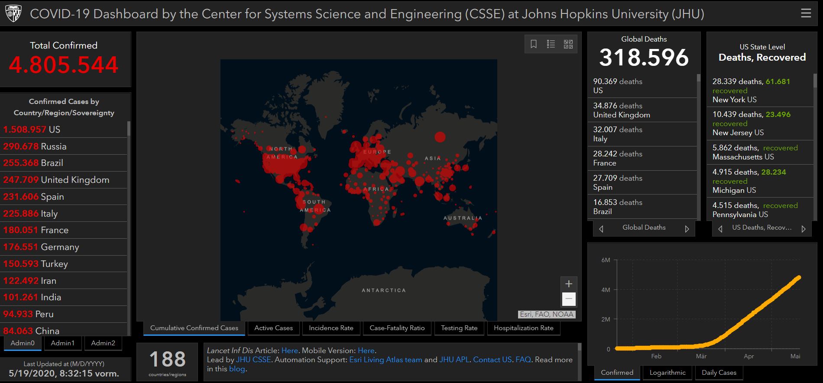Viewport: 823px width, 383px height.
Task: Open the basemap gallery grid icon
Action: point(568,44)
